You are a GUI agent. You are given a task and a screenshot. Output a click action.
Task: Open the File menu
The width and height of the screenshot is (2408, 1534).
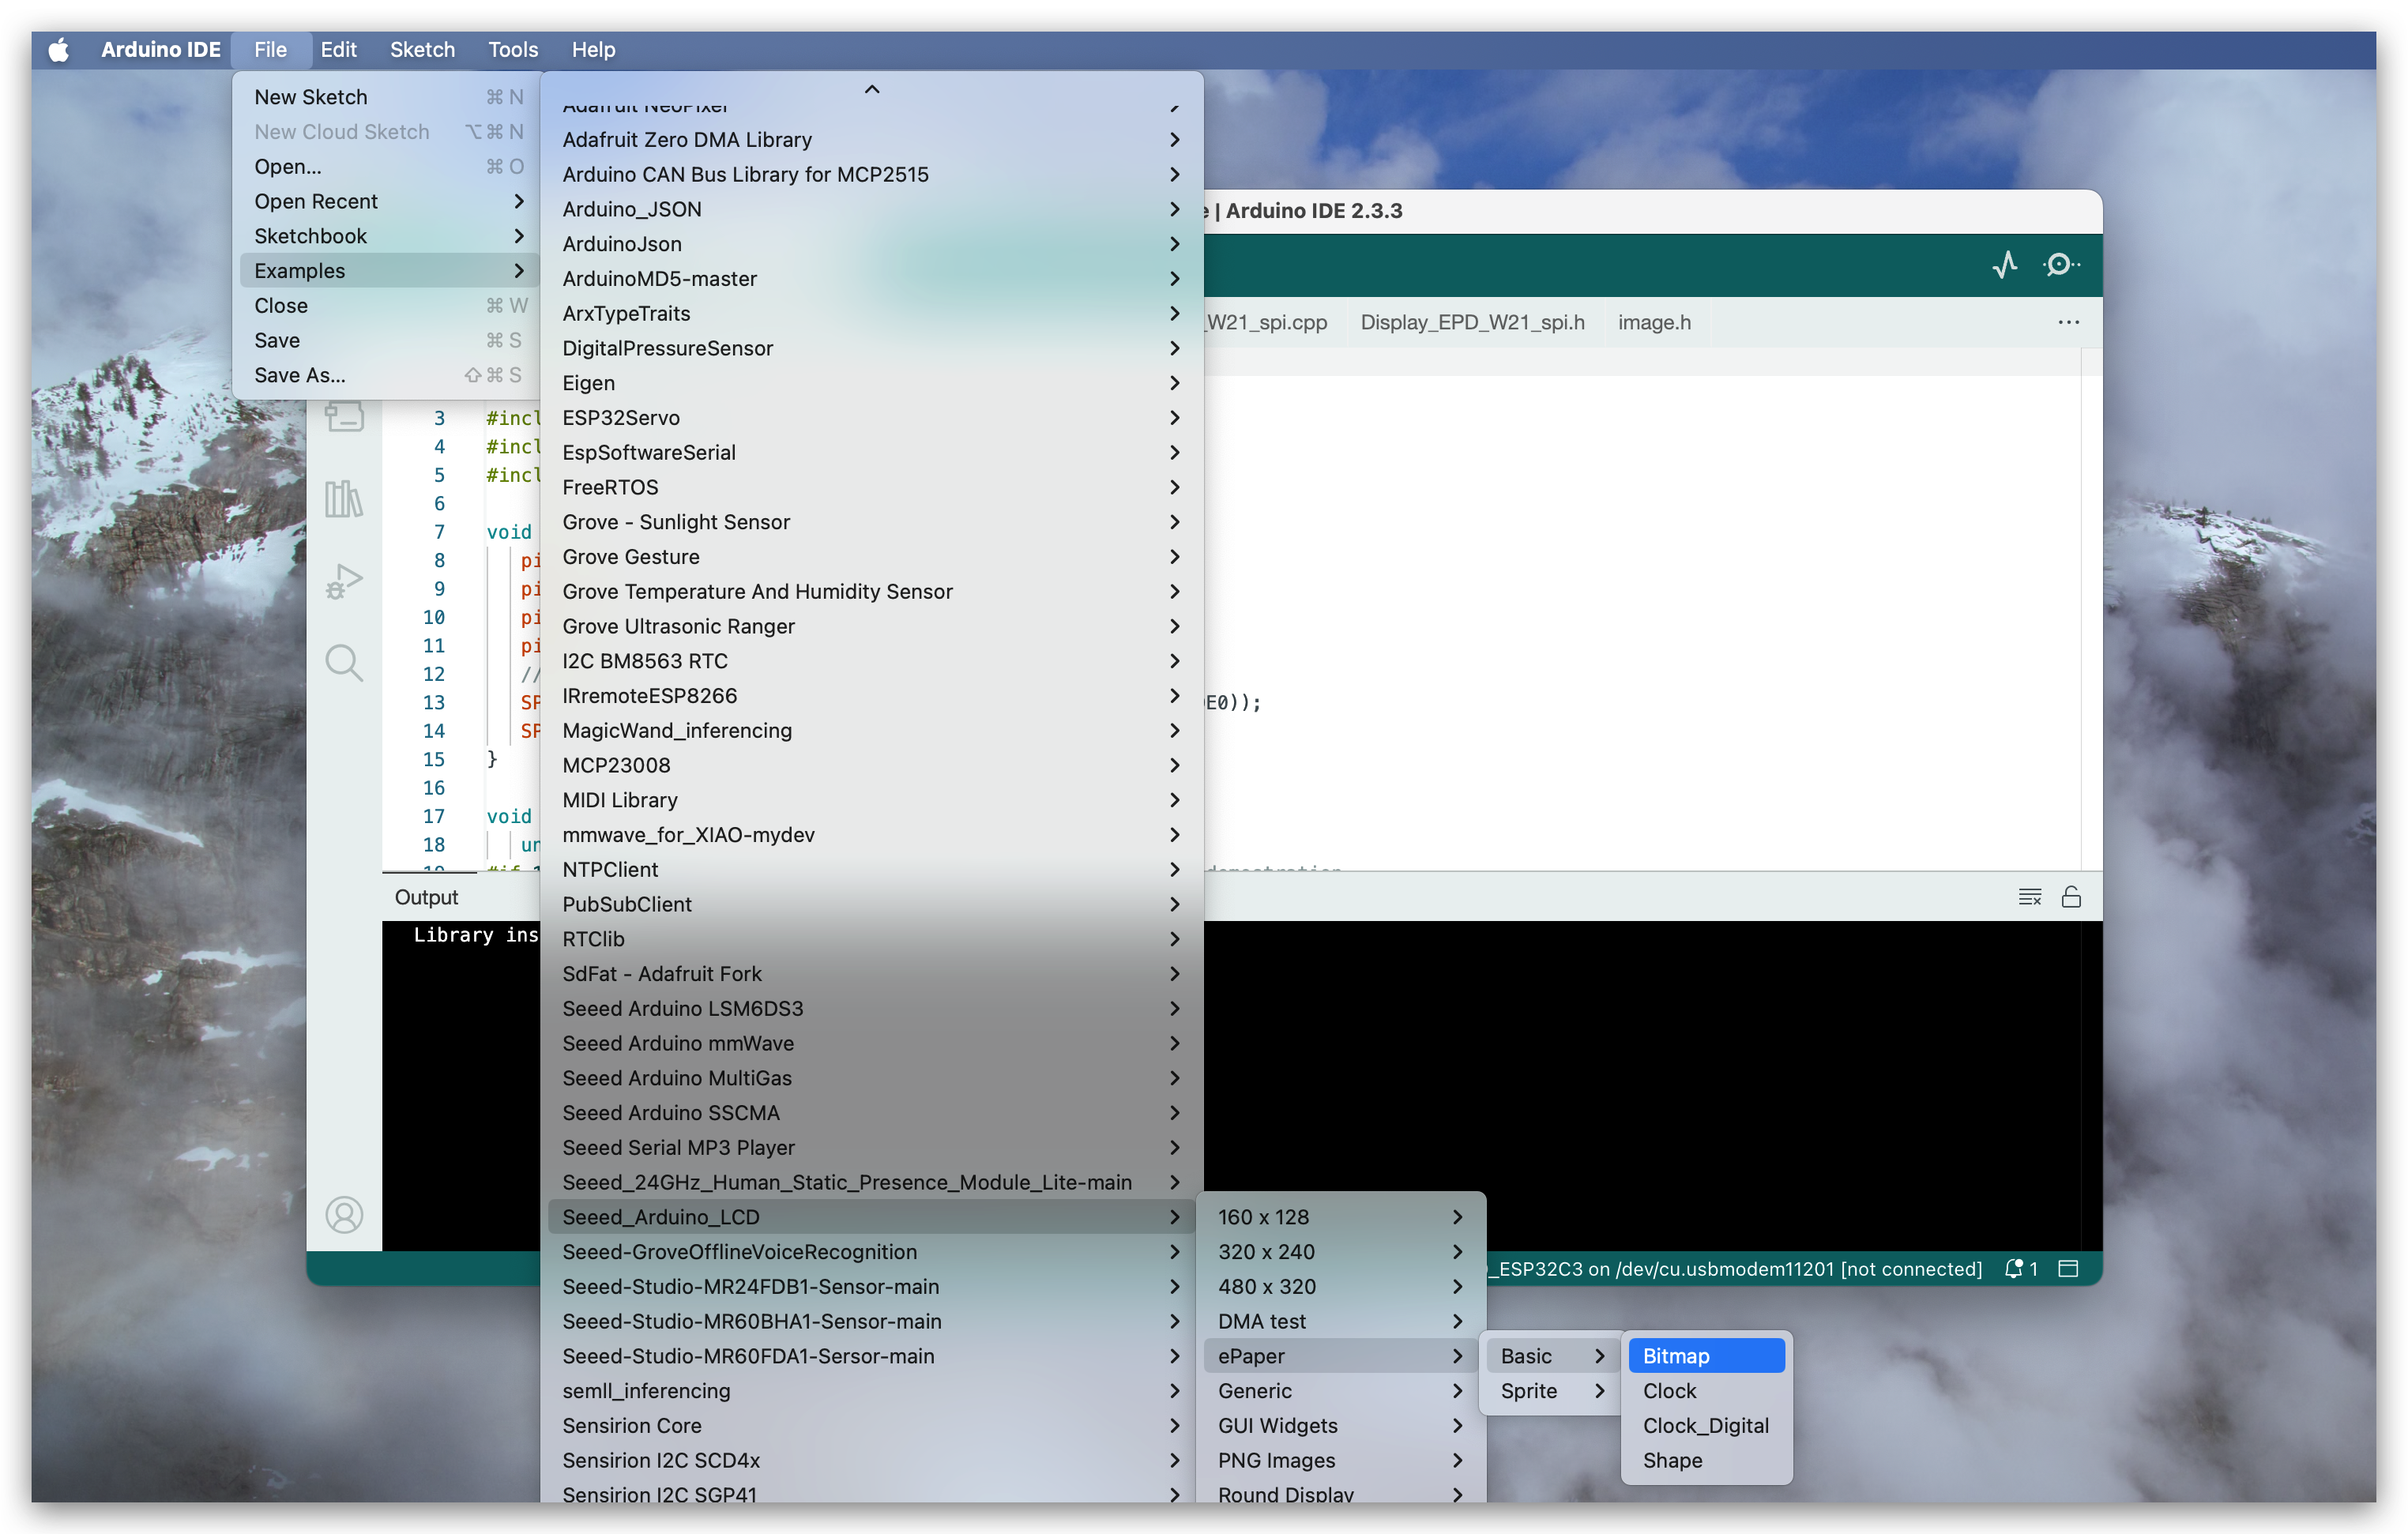[x=270, y=49]
